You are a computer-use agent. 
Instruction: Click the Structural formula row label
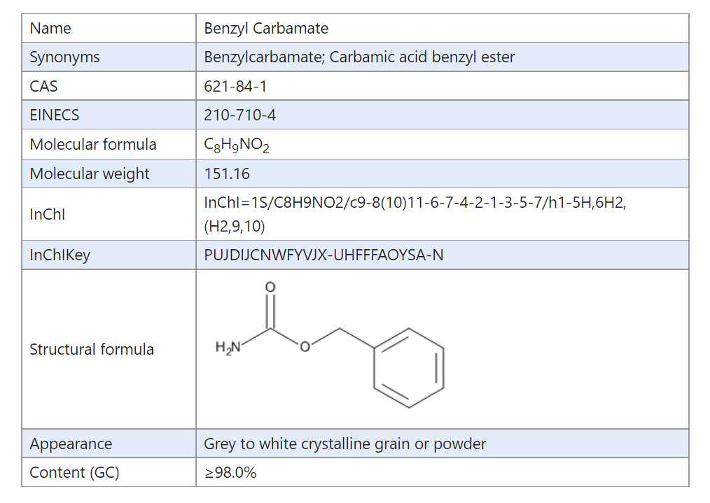[x=92, y=349]
